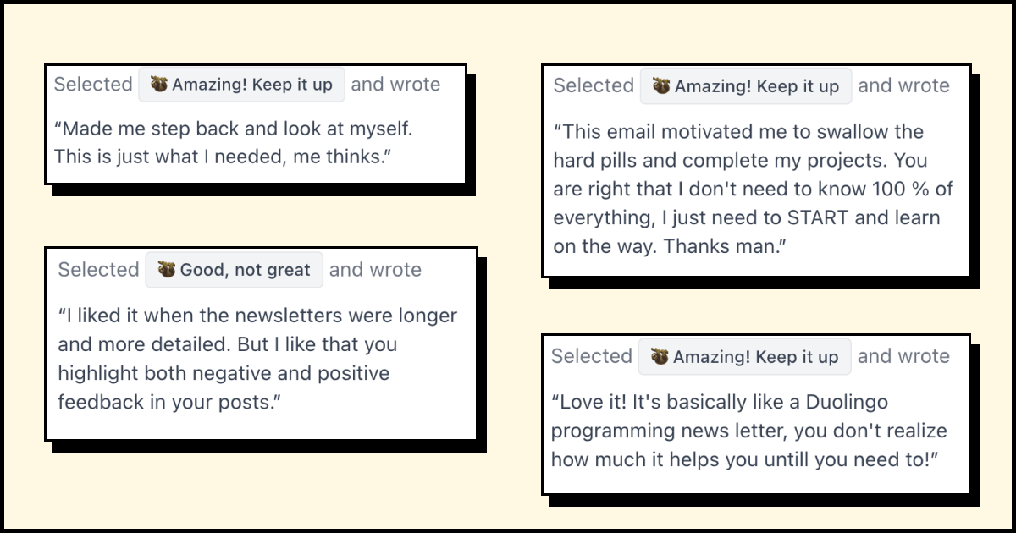This screenshot has width=1016, height=533.
Task: Click the quote about longer, more detailed newsletters
Action: (257, 359)
